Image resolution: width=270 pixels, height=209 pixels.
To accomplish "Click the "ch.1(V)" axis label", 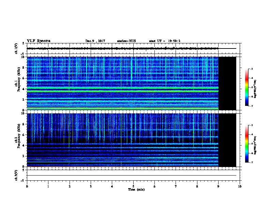I will tap(16, 48).
